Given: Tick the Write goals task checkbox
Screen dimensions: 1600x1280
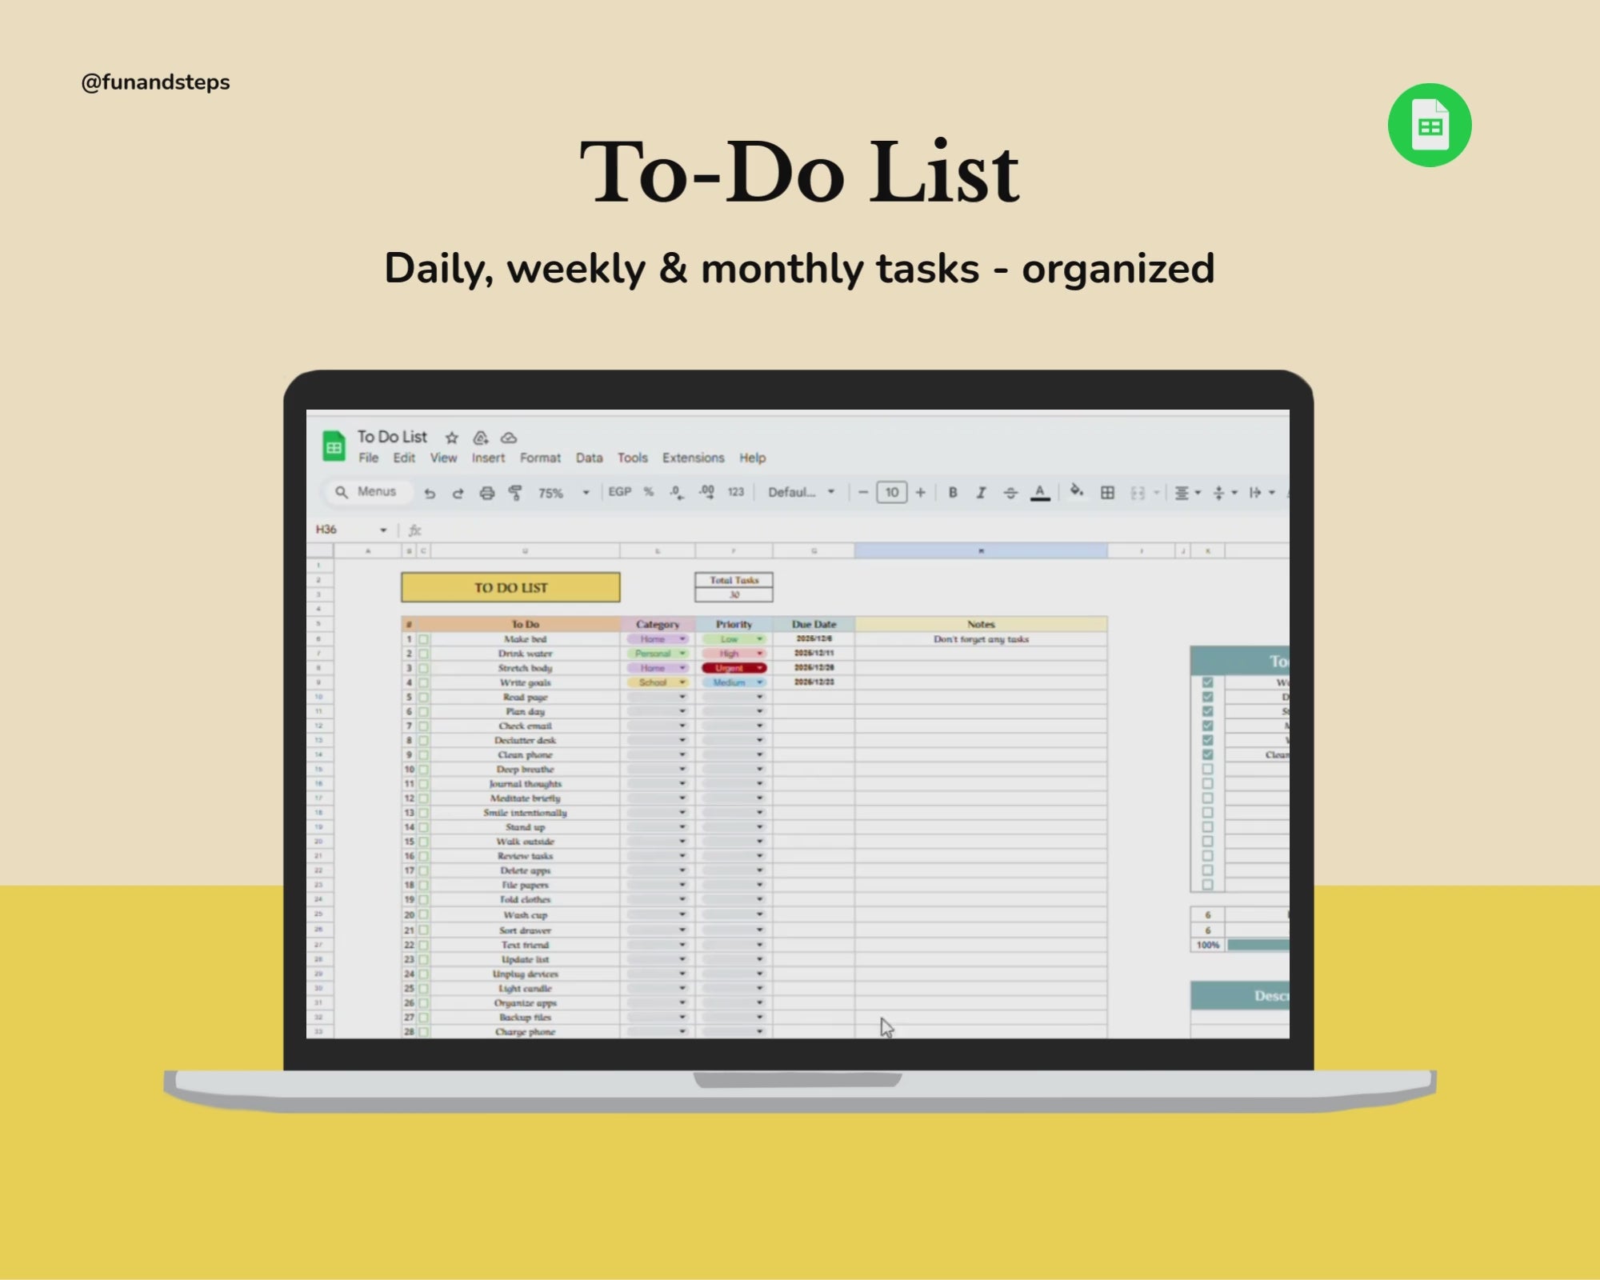Looking at the screenshot, I should [x=423, y=682].
